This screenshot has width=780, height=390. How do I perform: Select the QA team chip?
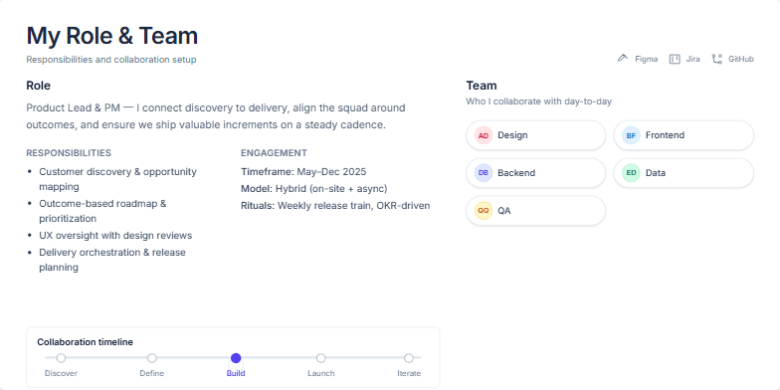pos(535,211)
